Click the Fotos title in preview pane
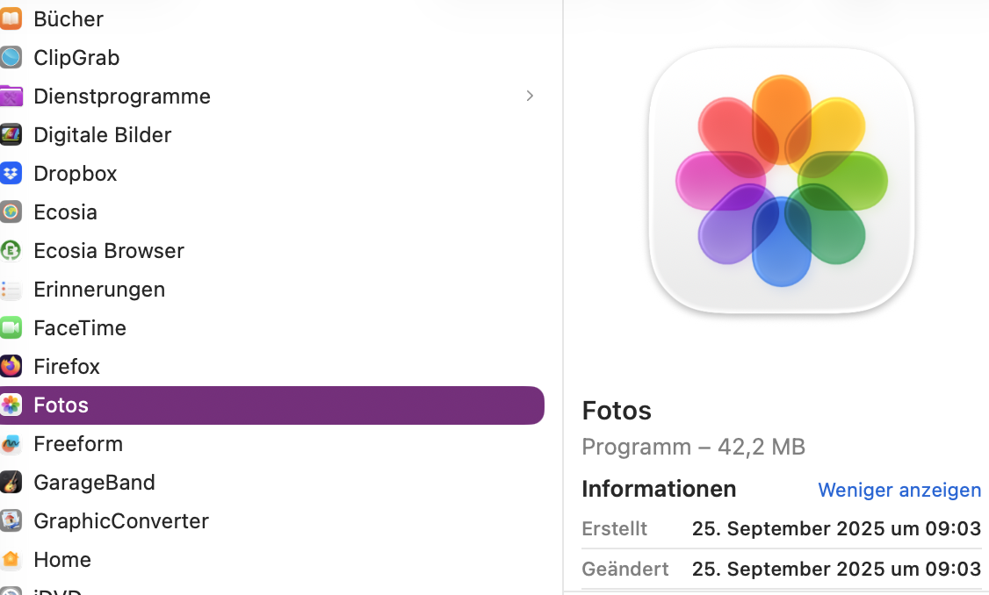 pos(617,411)
